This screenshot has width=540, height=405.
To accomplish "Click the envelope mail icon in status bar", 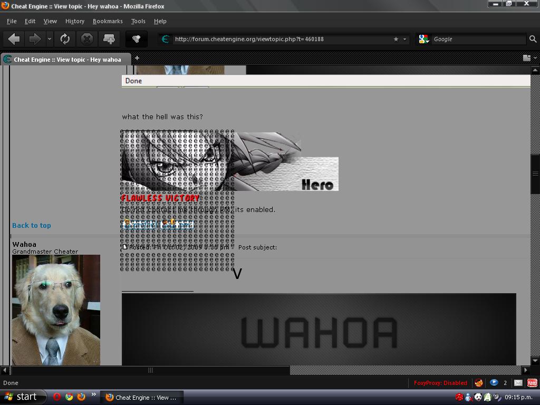I will click(518, 383).
